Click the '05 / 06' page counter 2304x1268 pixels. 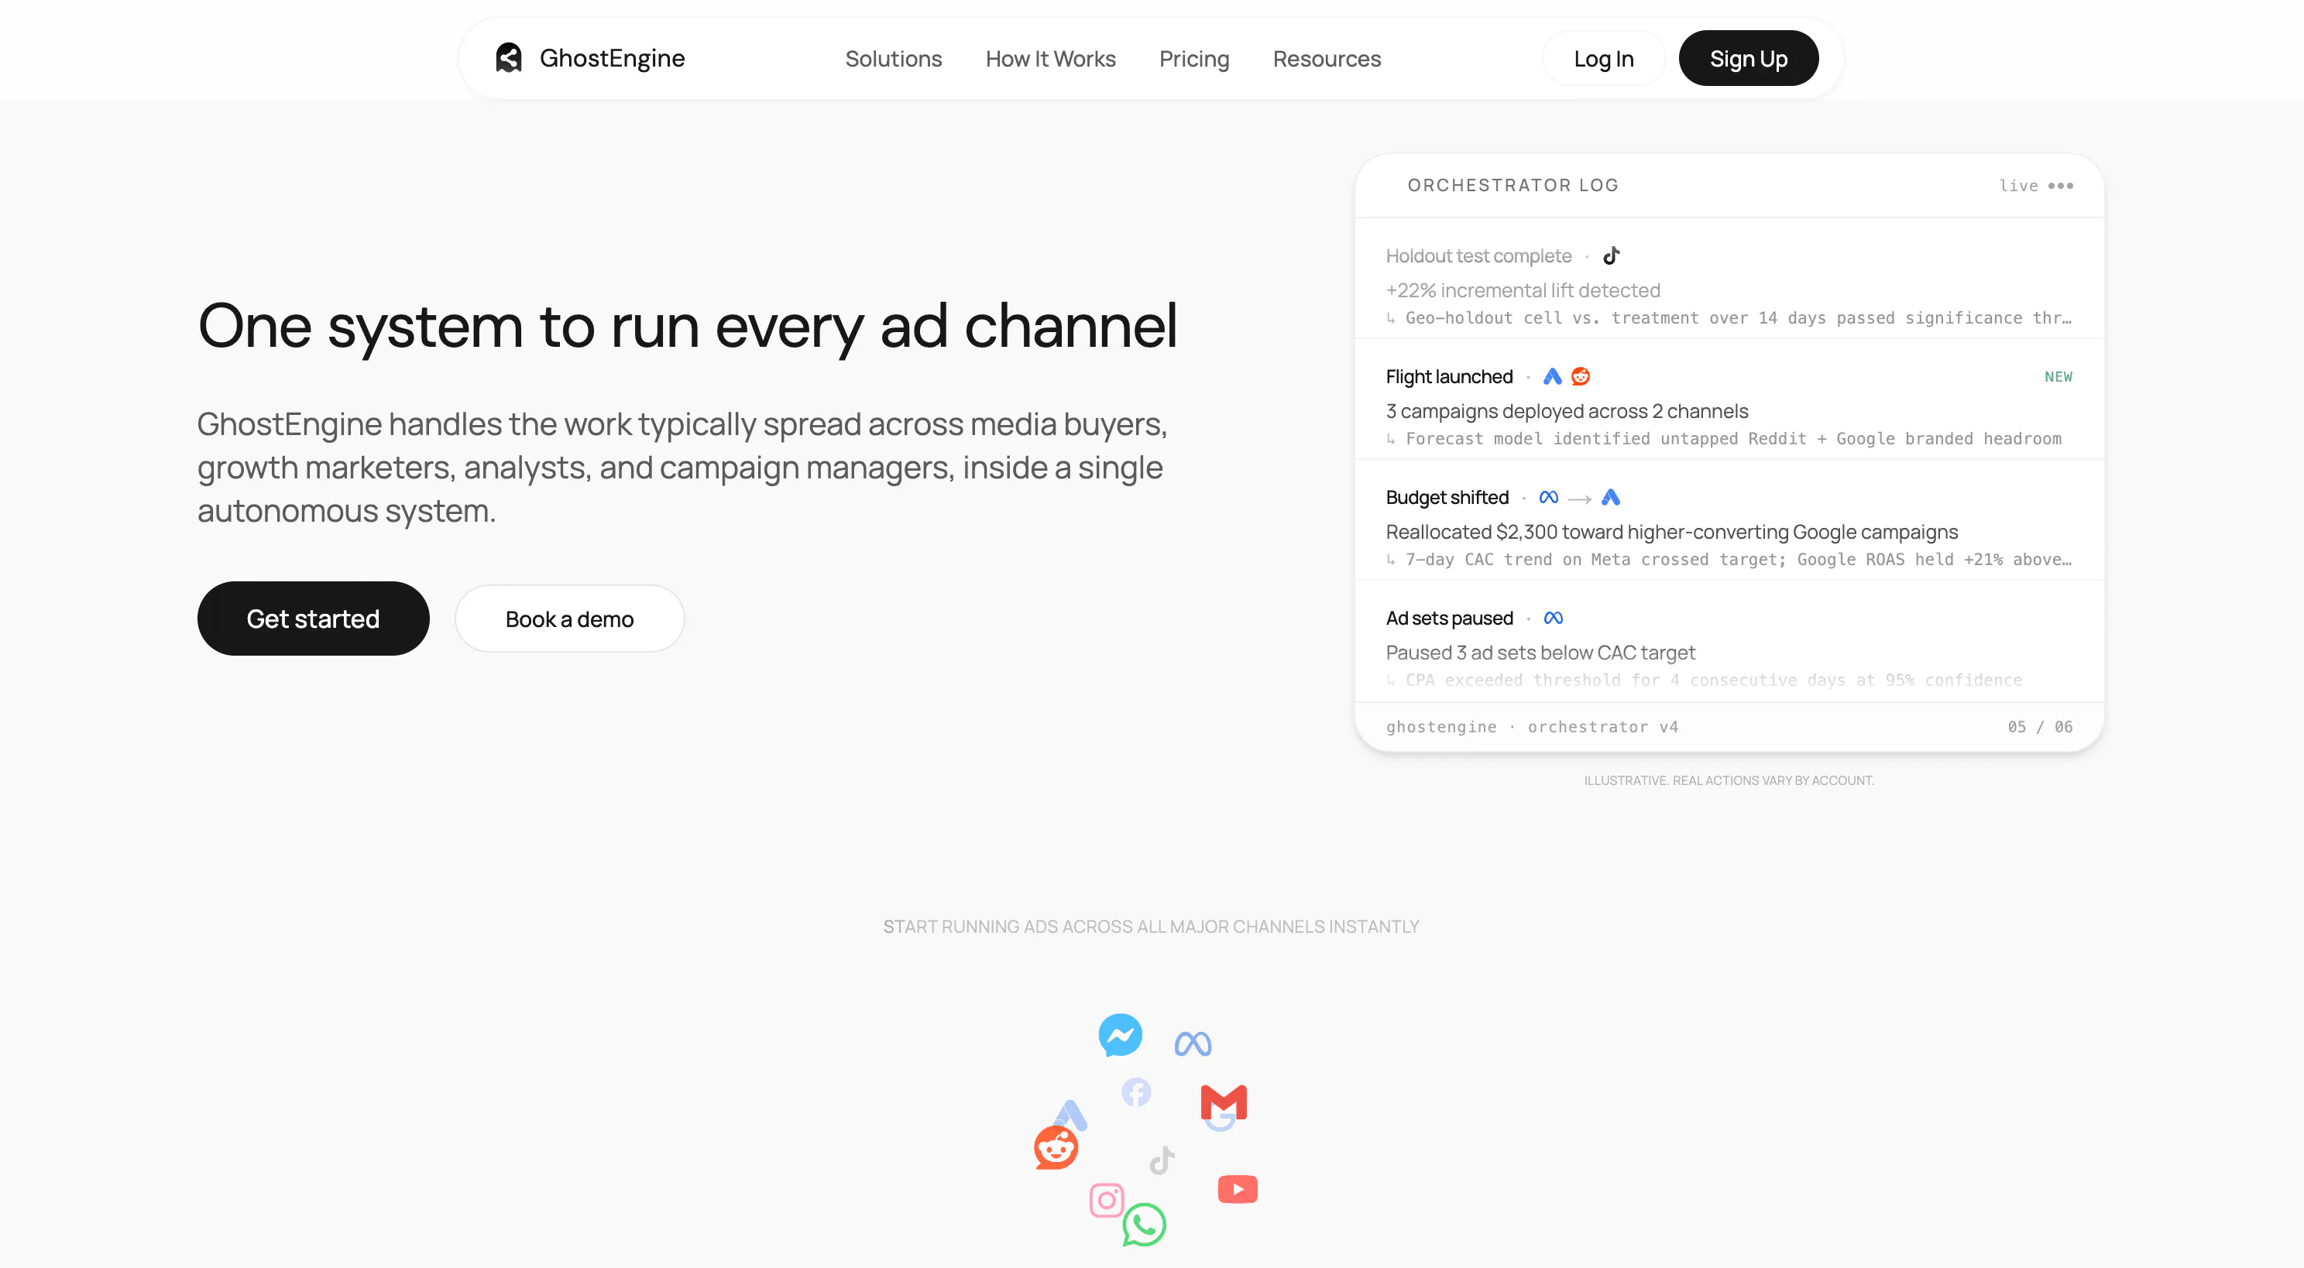[2040, 727]
